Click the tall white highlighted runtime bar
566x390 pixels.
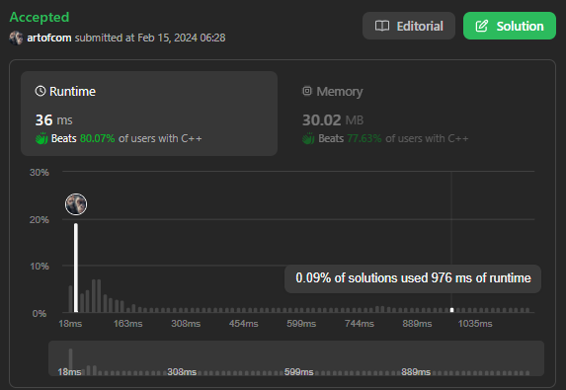(76, 268)
